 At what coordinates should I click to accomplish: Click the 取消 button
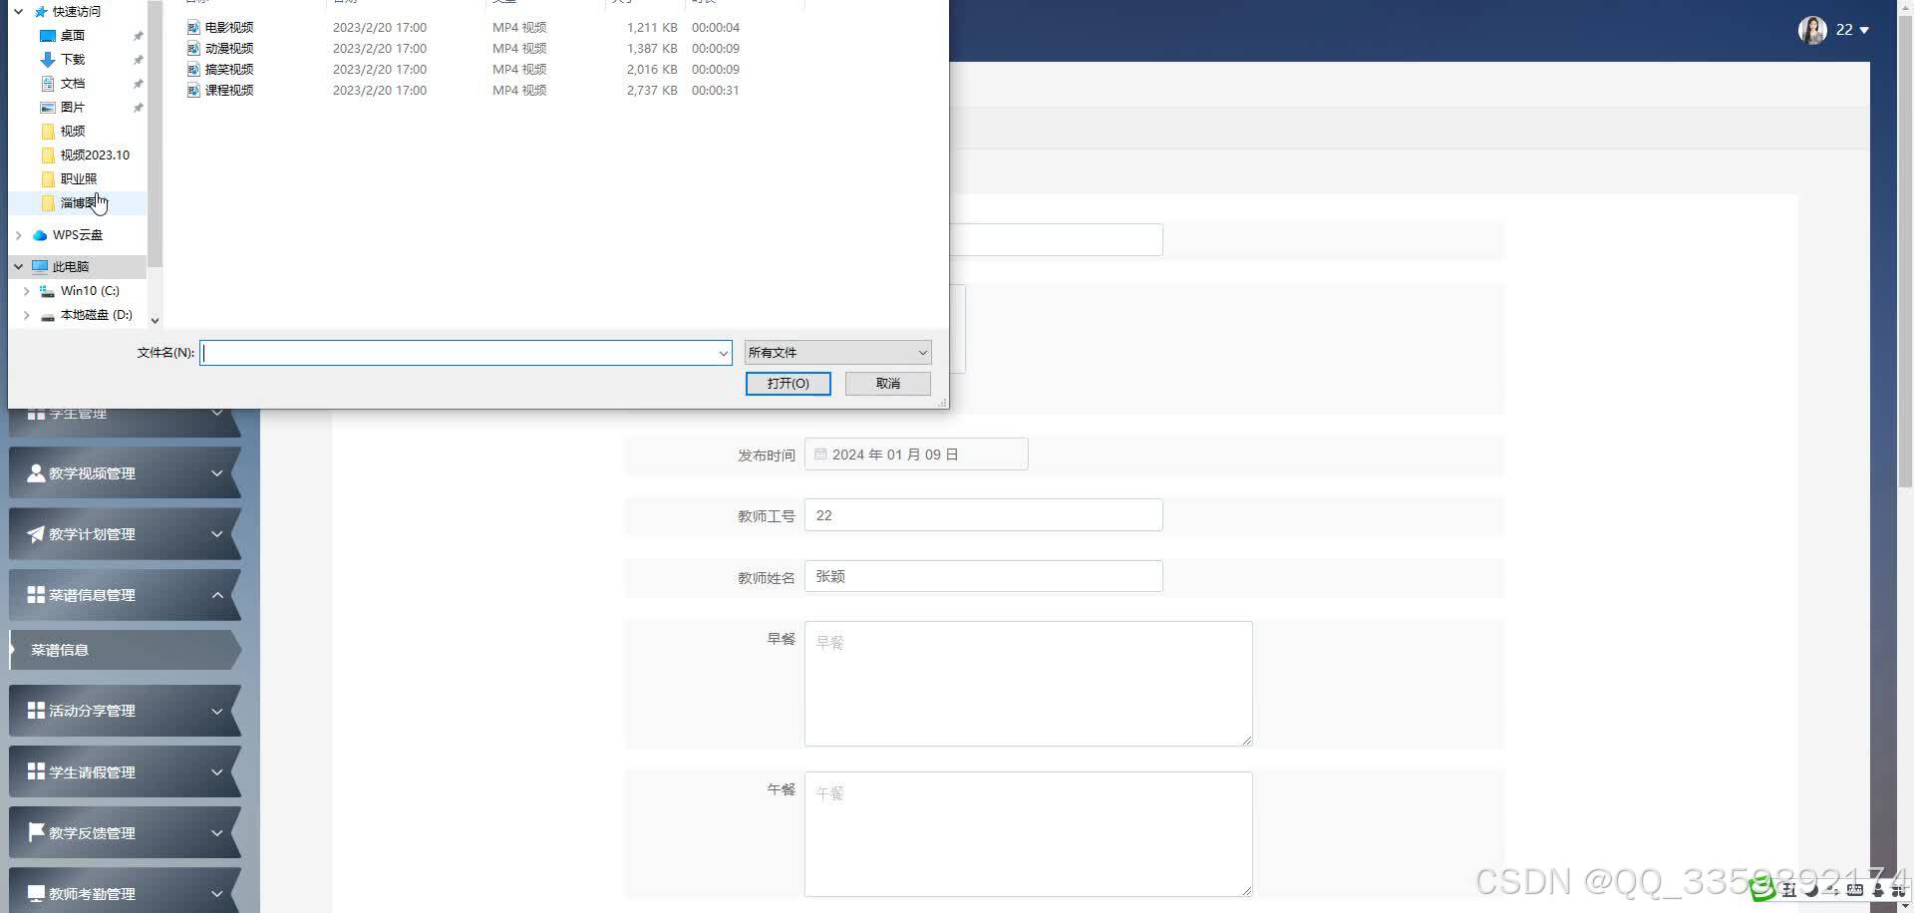(x=886, y=383)
